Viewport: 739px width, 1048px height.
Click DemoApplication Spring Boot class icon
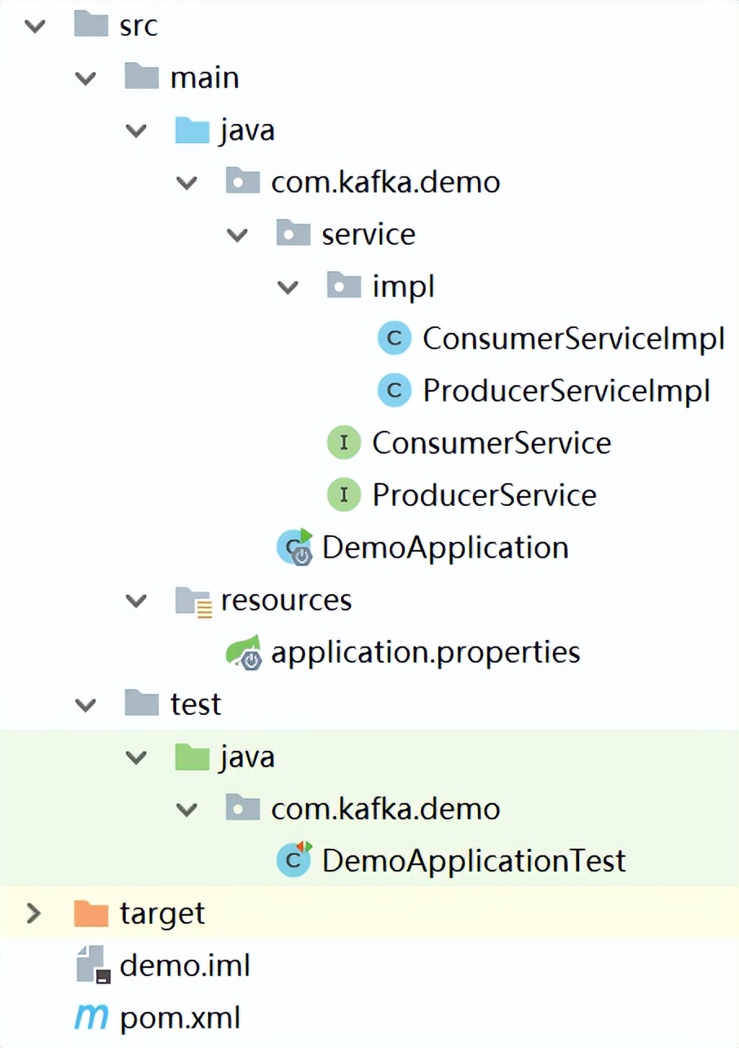(x=295, y=547)
